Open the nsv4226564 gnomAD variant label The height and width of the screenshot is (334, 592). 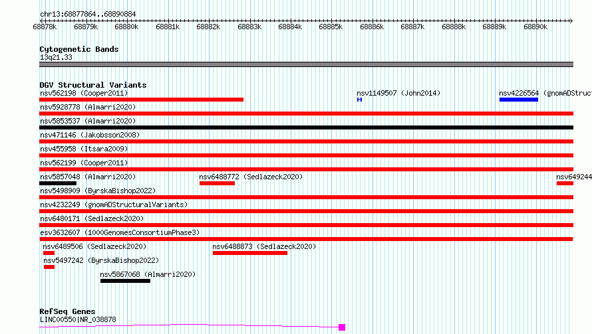(545, 93)
